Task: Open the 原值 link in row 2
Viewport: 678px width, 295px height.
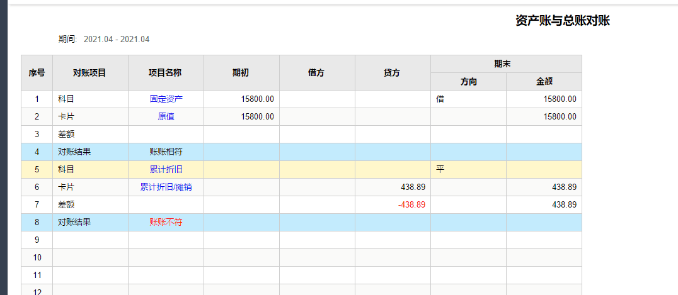Action: (166, 116)
